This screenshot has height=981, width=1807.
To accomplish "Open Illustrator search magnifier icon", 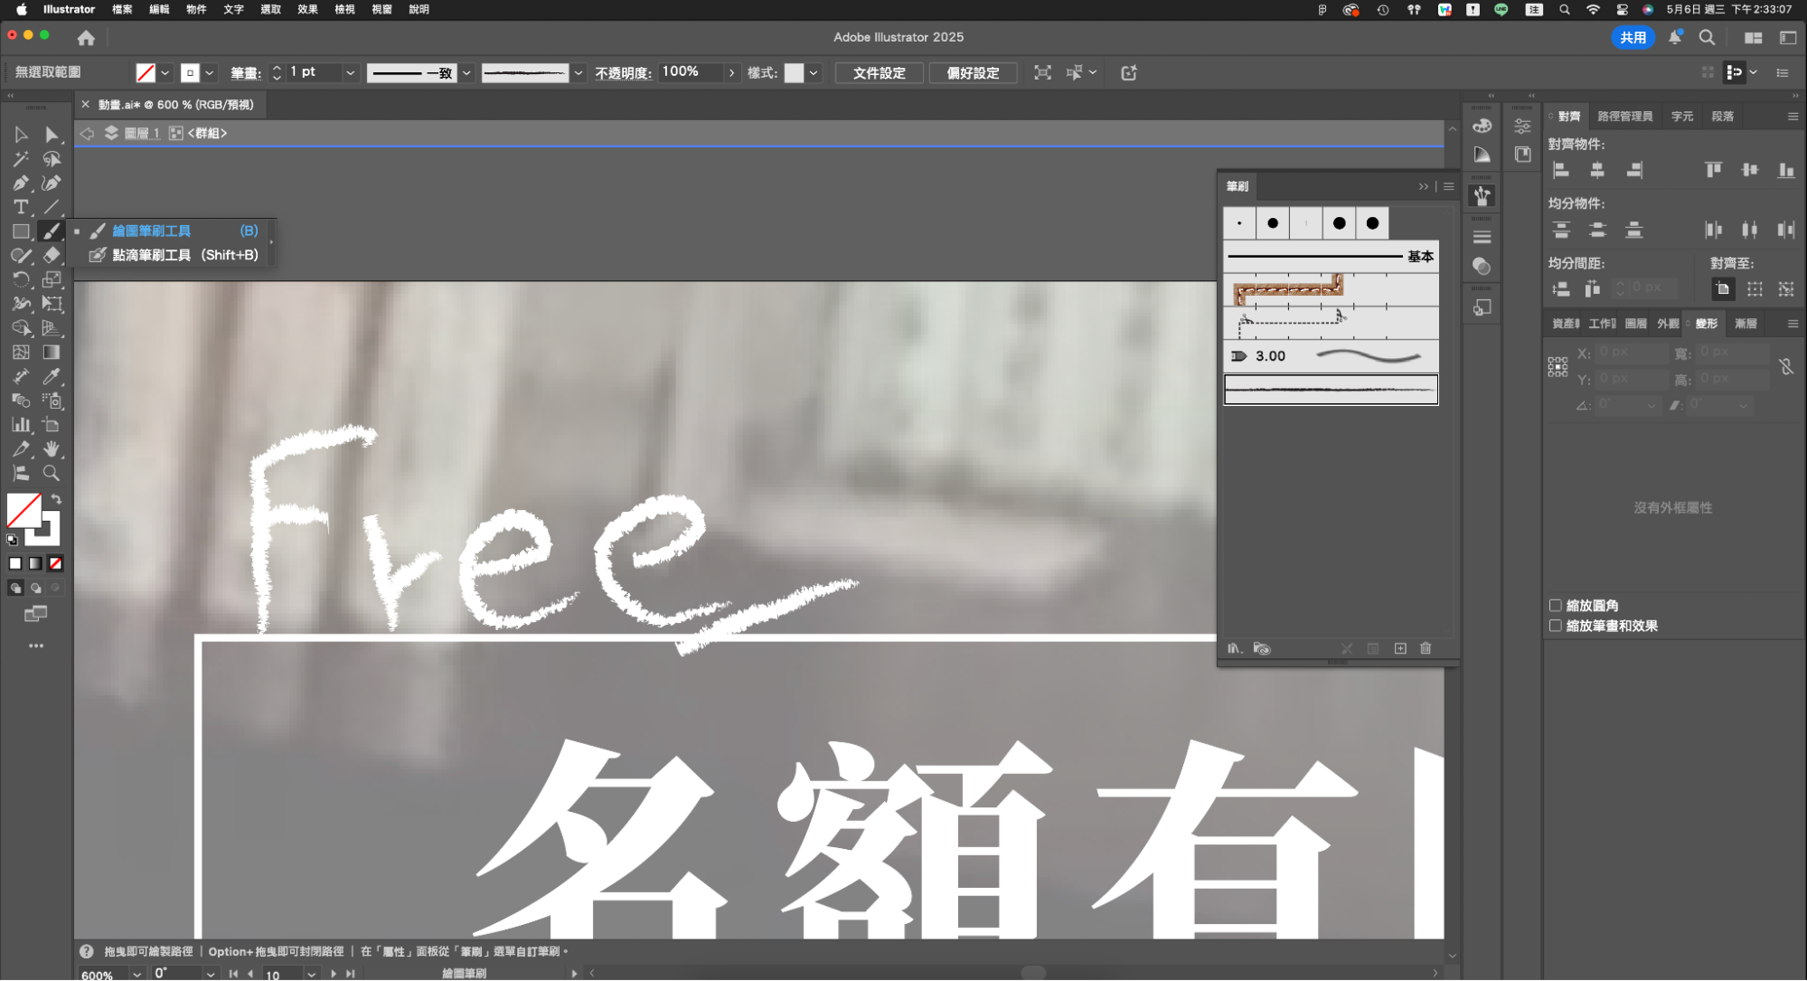I will (1707, 38).
